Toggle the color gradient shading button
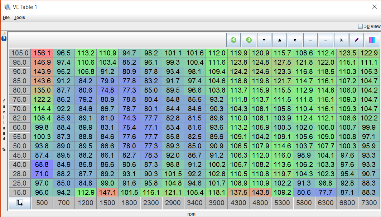This screenshot has width=381, height=217. point(372,40)
